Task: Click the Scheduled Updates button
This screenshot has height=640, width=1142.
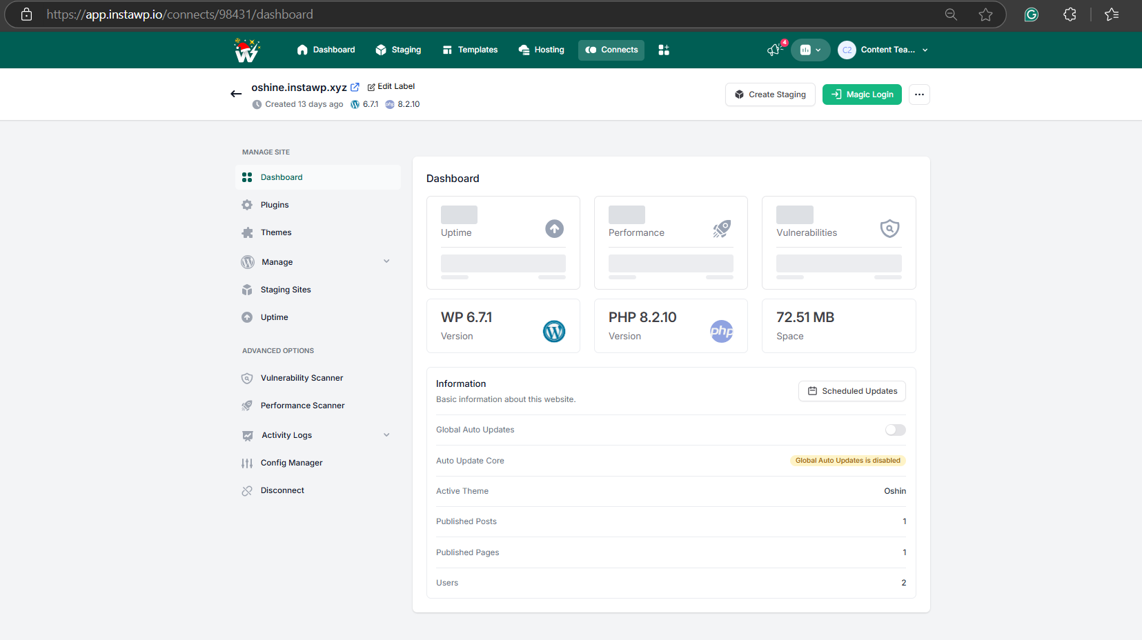Action: click(x=852, y=391)
